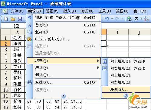151x110 pixels.
Task: Click cell containing 晏娜
Action: click(18, 73)
